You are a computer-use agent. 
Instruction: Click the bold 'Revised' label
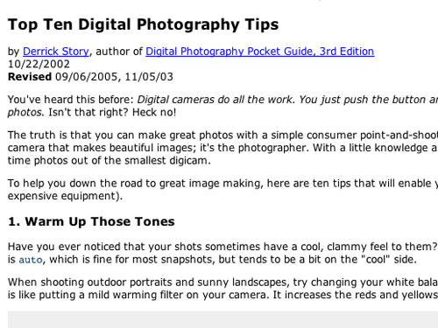pos(30,77)
